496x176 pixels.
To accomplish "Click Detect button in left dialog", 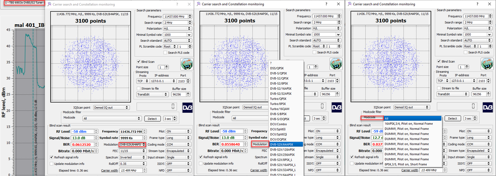I will tap(152, 118).
